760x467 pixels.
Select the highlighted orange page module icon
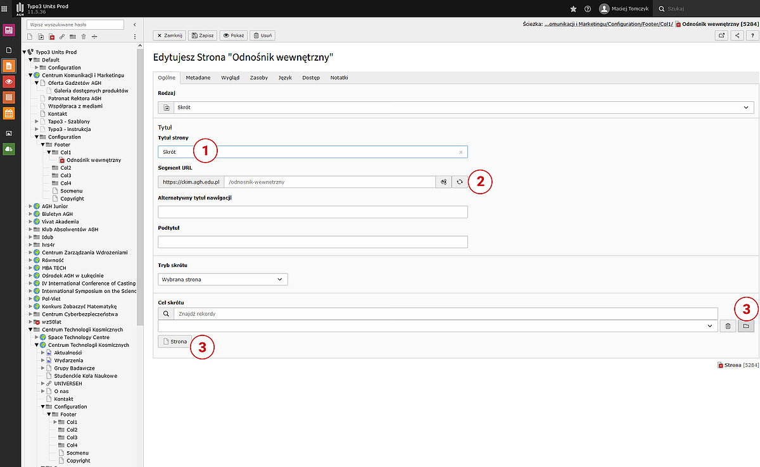[9, 66]
